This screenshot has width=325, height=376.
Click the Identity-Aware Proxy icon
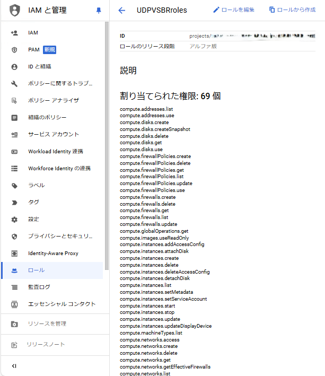tap(14, 253)
